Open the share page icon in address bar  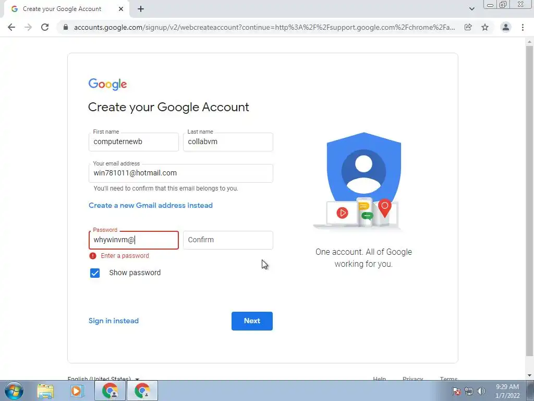coord(468,27)
